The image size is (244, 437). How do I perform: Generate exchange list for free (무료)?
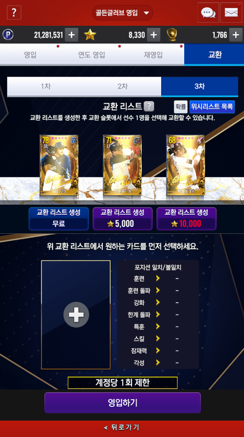59,219
